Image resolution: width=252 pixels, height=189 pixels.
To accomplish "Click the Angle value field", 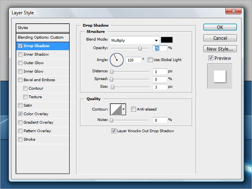I will pyautogui.click(x=133, y=60).
